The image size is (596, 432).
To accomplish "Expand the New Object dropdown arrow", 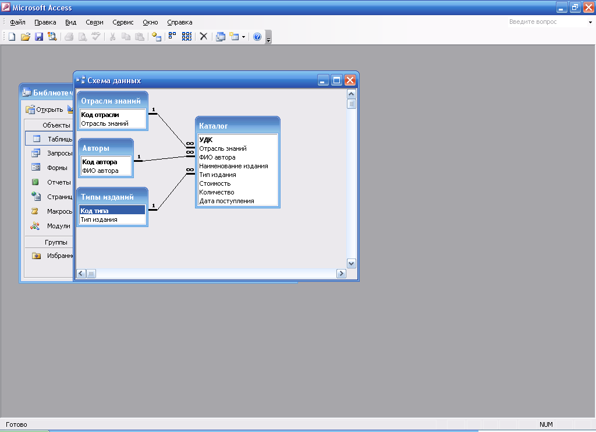I will click(243, 37).
